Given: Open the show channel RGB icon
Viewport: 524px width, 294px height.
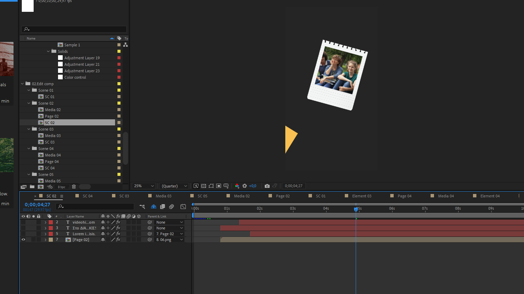Looking at the screenshot, I should (237, 186).
